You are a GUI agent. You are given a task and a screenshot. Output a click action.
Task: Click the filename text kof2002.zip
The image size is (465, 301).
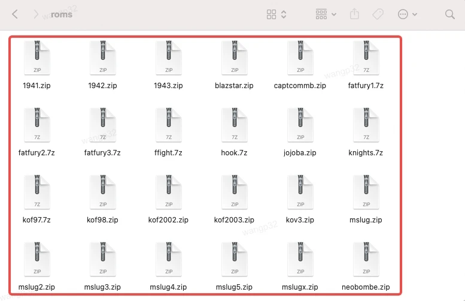point(168,220)
